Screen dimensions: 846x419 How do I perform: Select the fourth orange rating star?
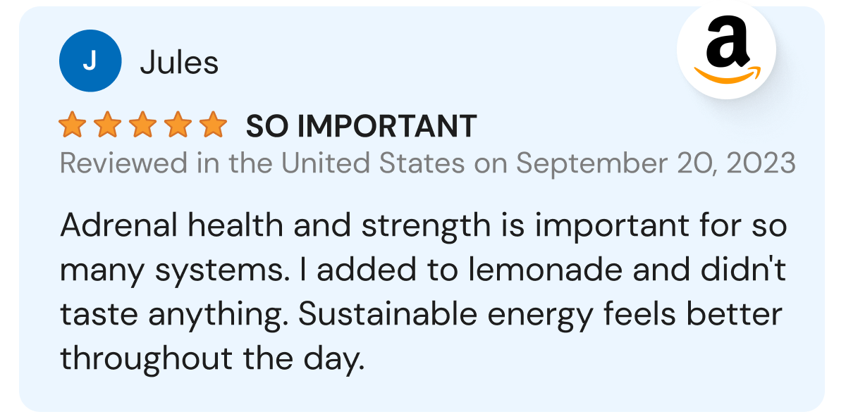pyautogui.click(x=178, y=126)
